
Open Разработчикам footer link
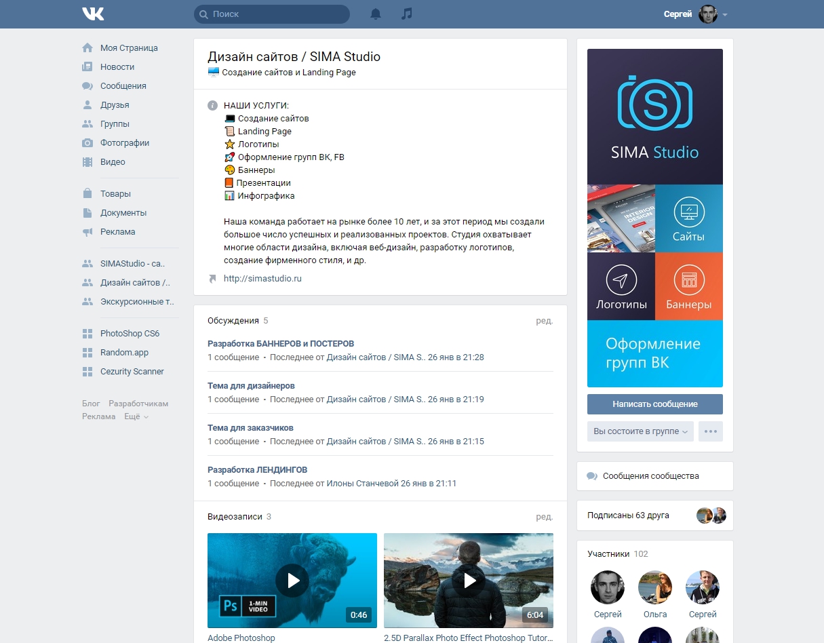[138, 404]
